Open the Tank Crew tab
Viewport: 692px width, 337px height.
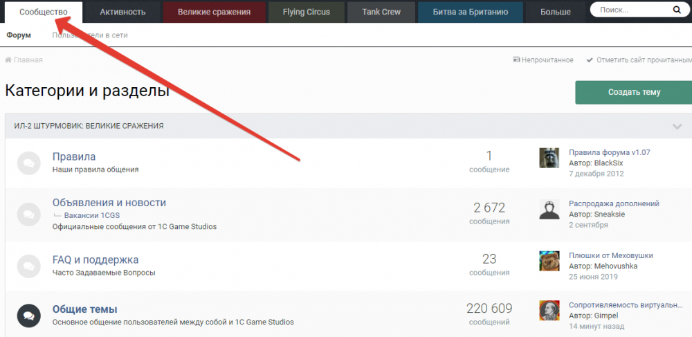(x=381, y=12)
